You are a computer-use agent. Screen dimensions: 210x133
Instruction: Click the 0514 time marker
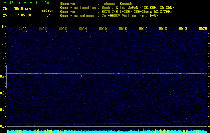(83, 28)
